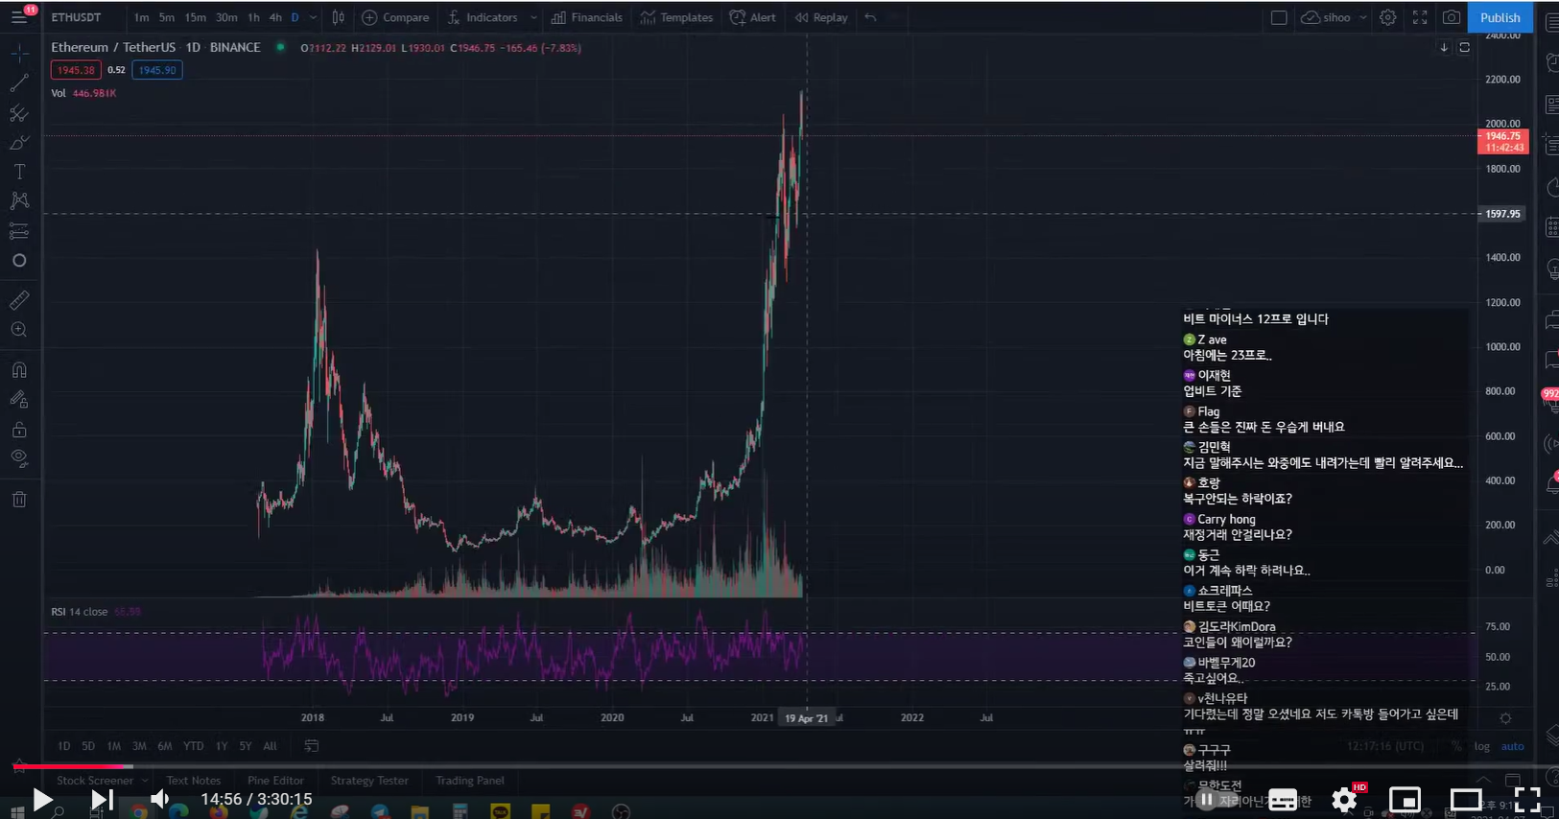This screenshot has height=819, width=1559.
Task: Toggle log scale on price axis
Action: (1482, 746)
